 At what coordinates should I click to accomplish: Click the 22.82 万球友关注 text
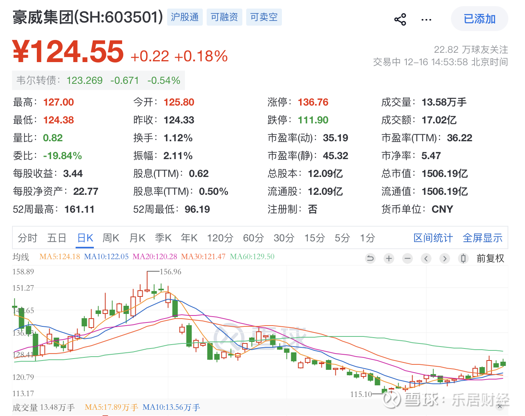click(471, 49)
